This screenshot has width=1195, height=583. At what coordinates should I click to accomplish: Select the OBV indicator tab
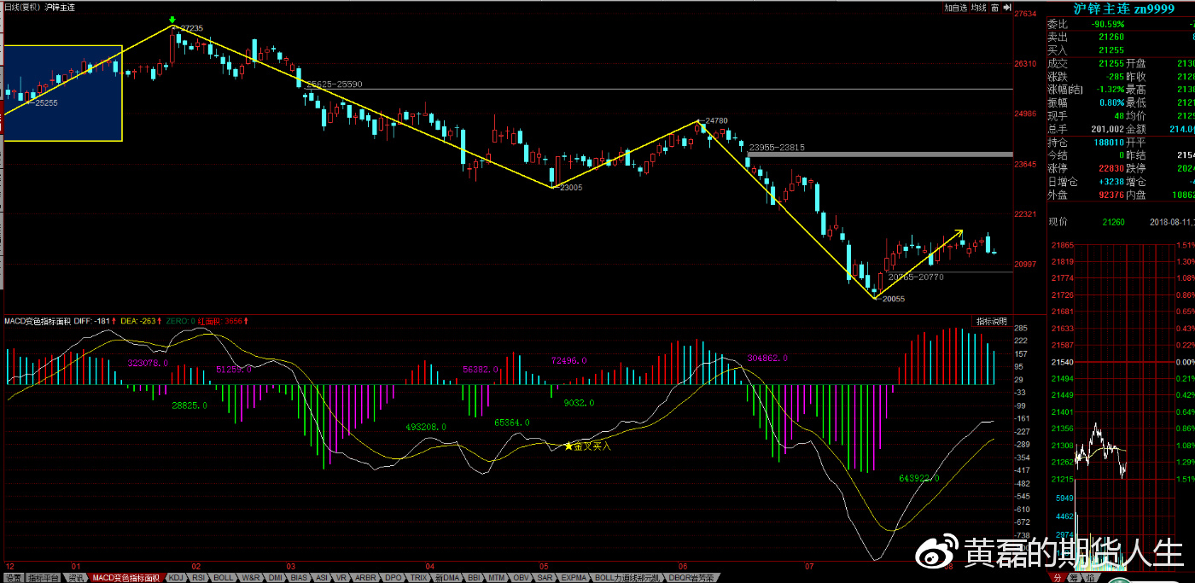tap(522, 578)
